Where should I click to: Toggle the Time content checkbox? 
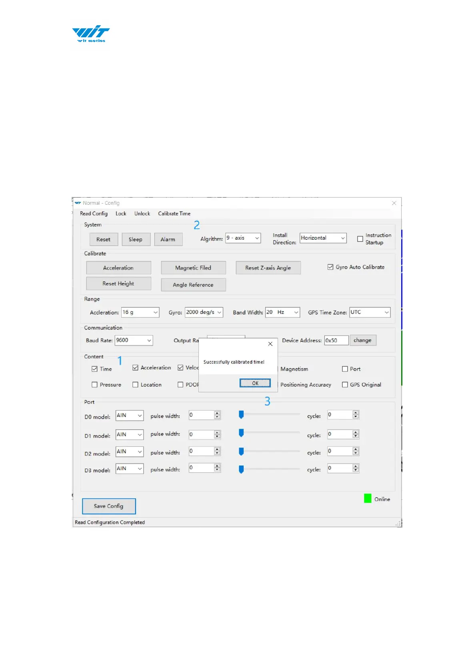click(x=95, y=369)
